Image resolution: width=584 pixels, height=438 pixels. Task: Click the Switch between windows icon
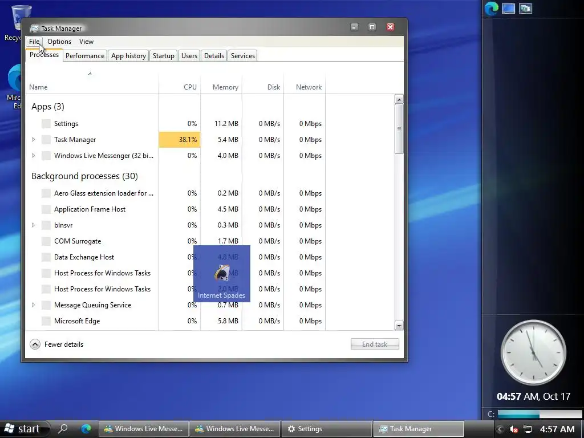coord(525,9)
